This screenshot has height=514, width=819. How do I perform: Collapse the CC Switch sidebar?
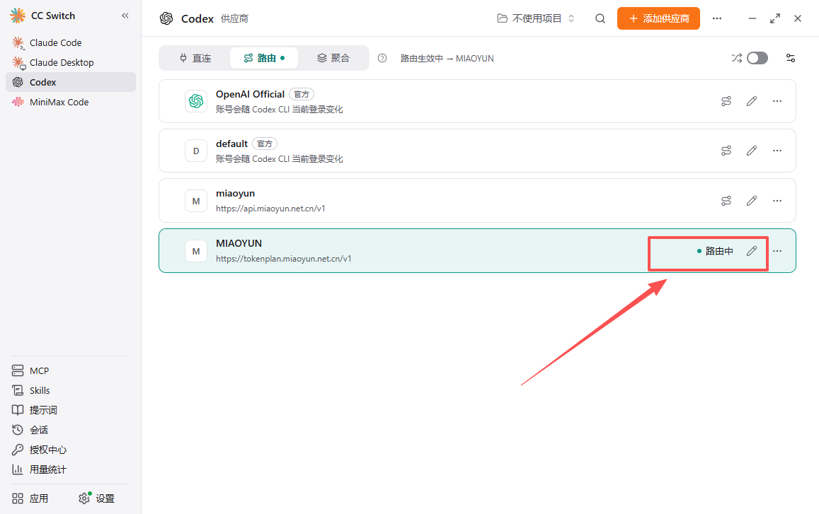125,16
